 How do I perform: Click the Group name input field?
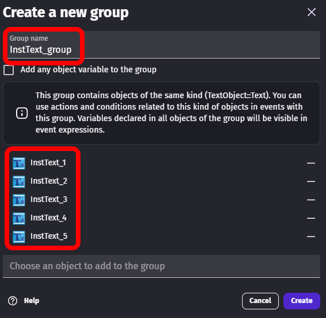coord(162,45)
